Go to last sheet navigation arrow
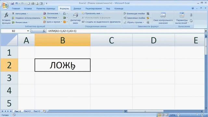 (x=11, y=111)
